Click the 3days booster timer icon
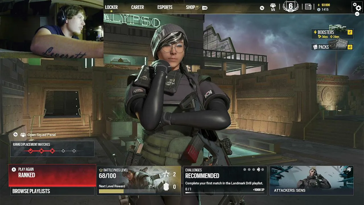Image resolution: width=364 pixels, height=205 pixels. click(320, 37)
